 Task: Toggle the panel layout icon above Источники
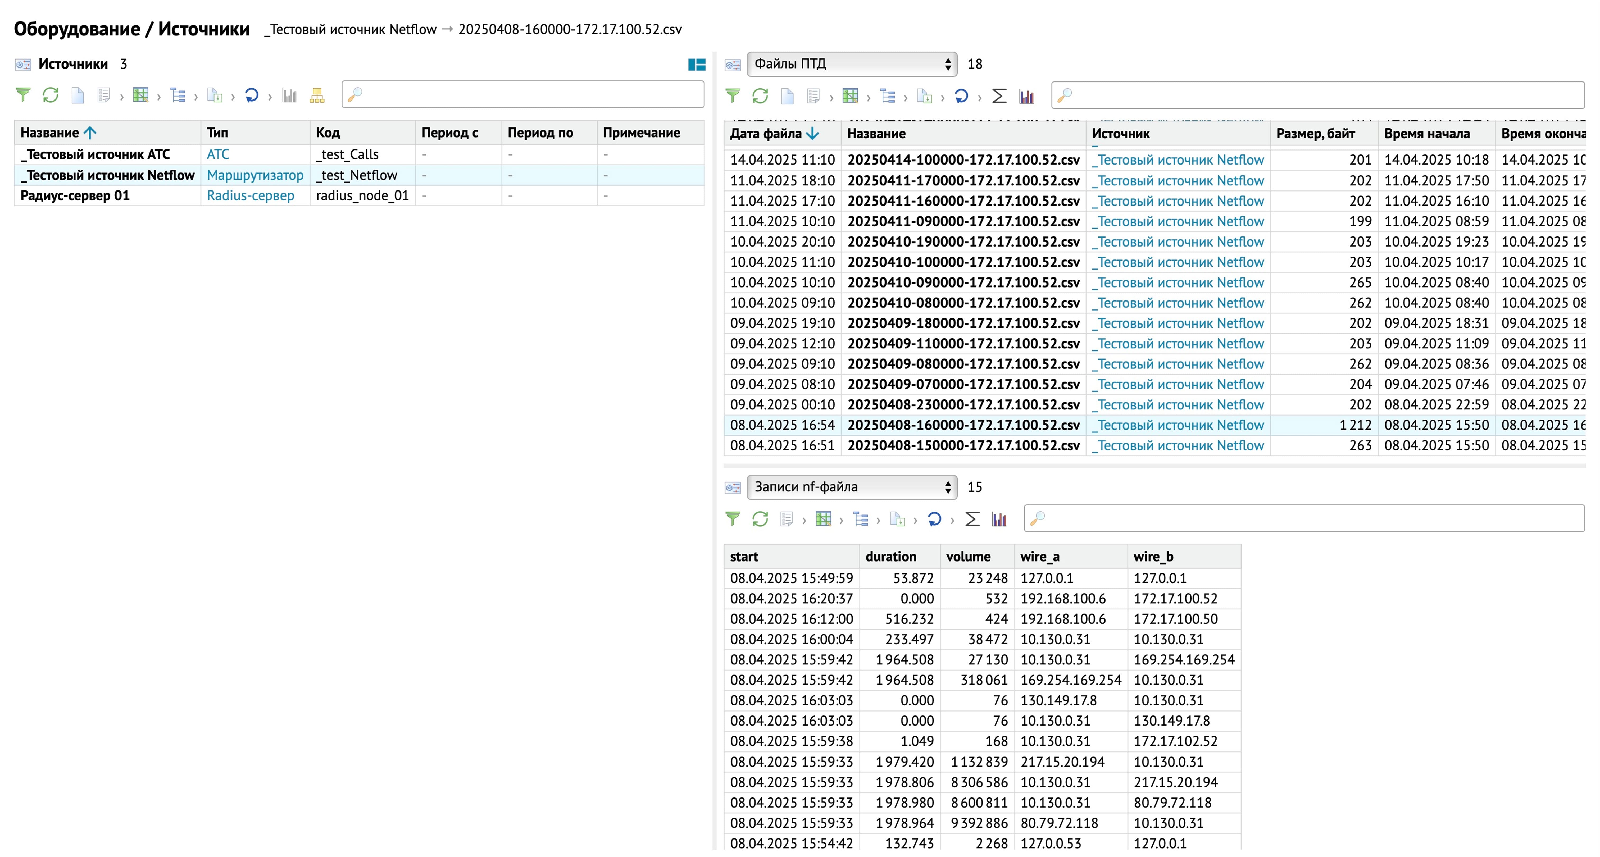(697, 64)
